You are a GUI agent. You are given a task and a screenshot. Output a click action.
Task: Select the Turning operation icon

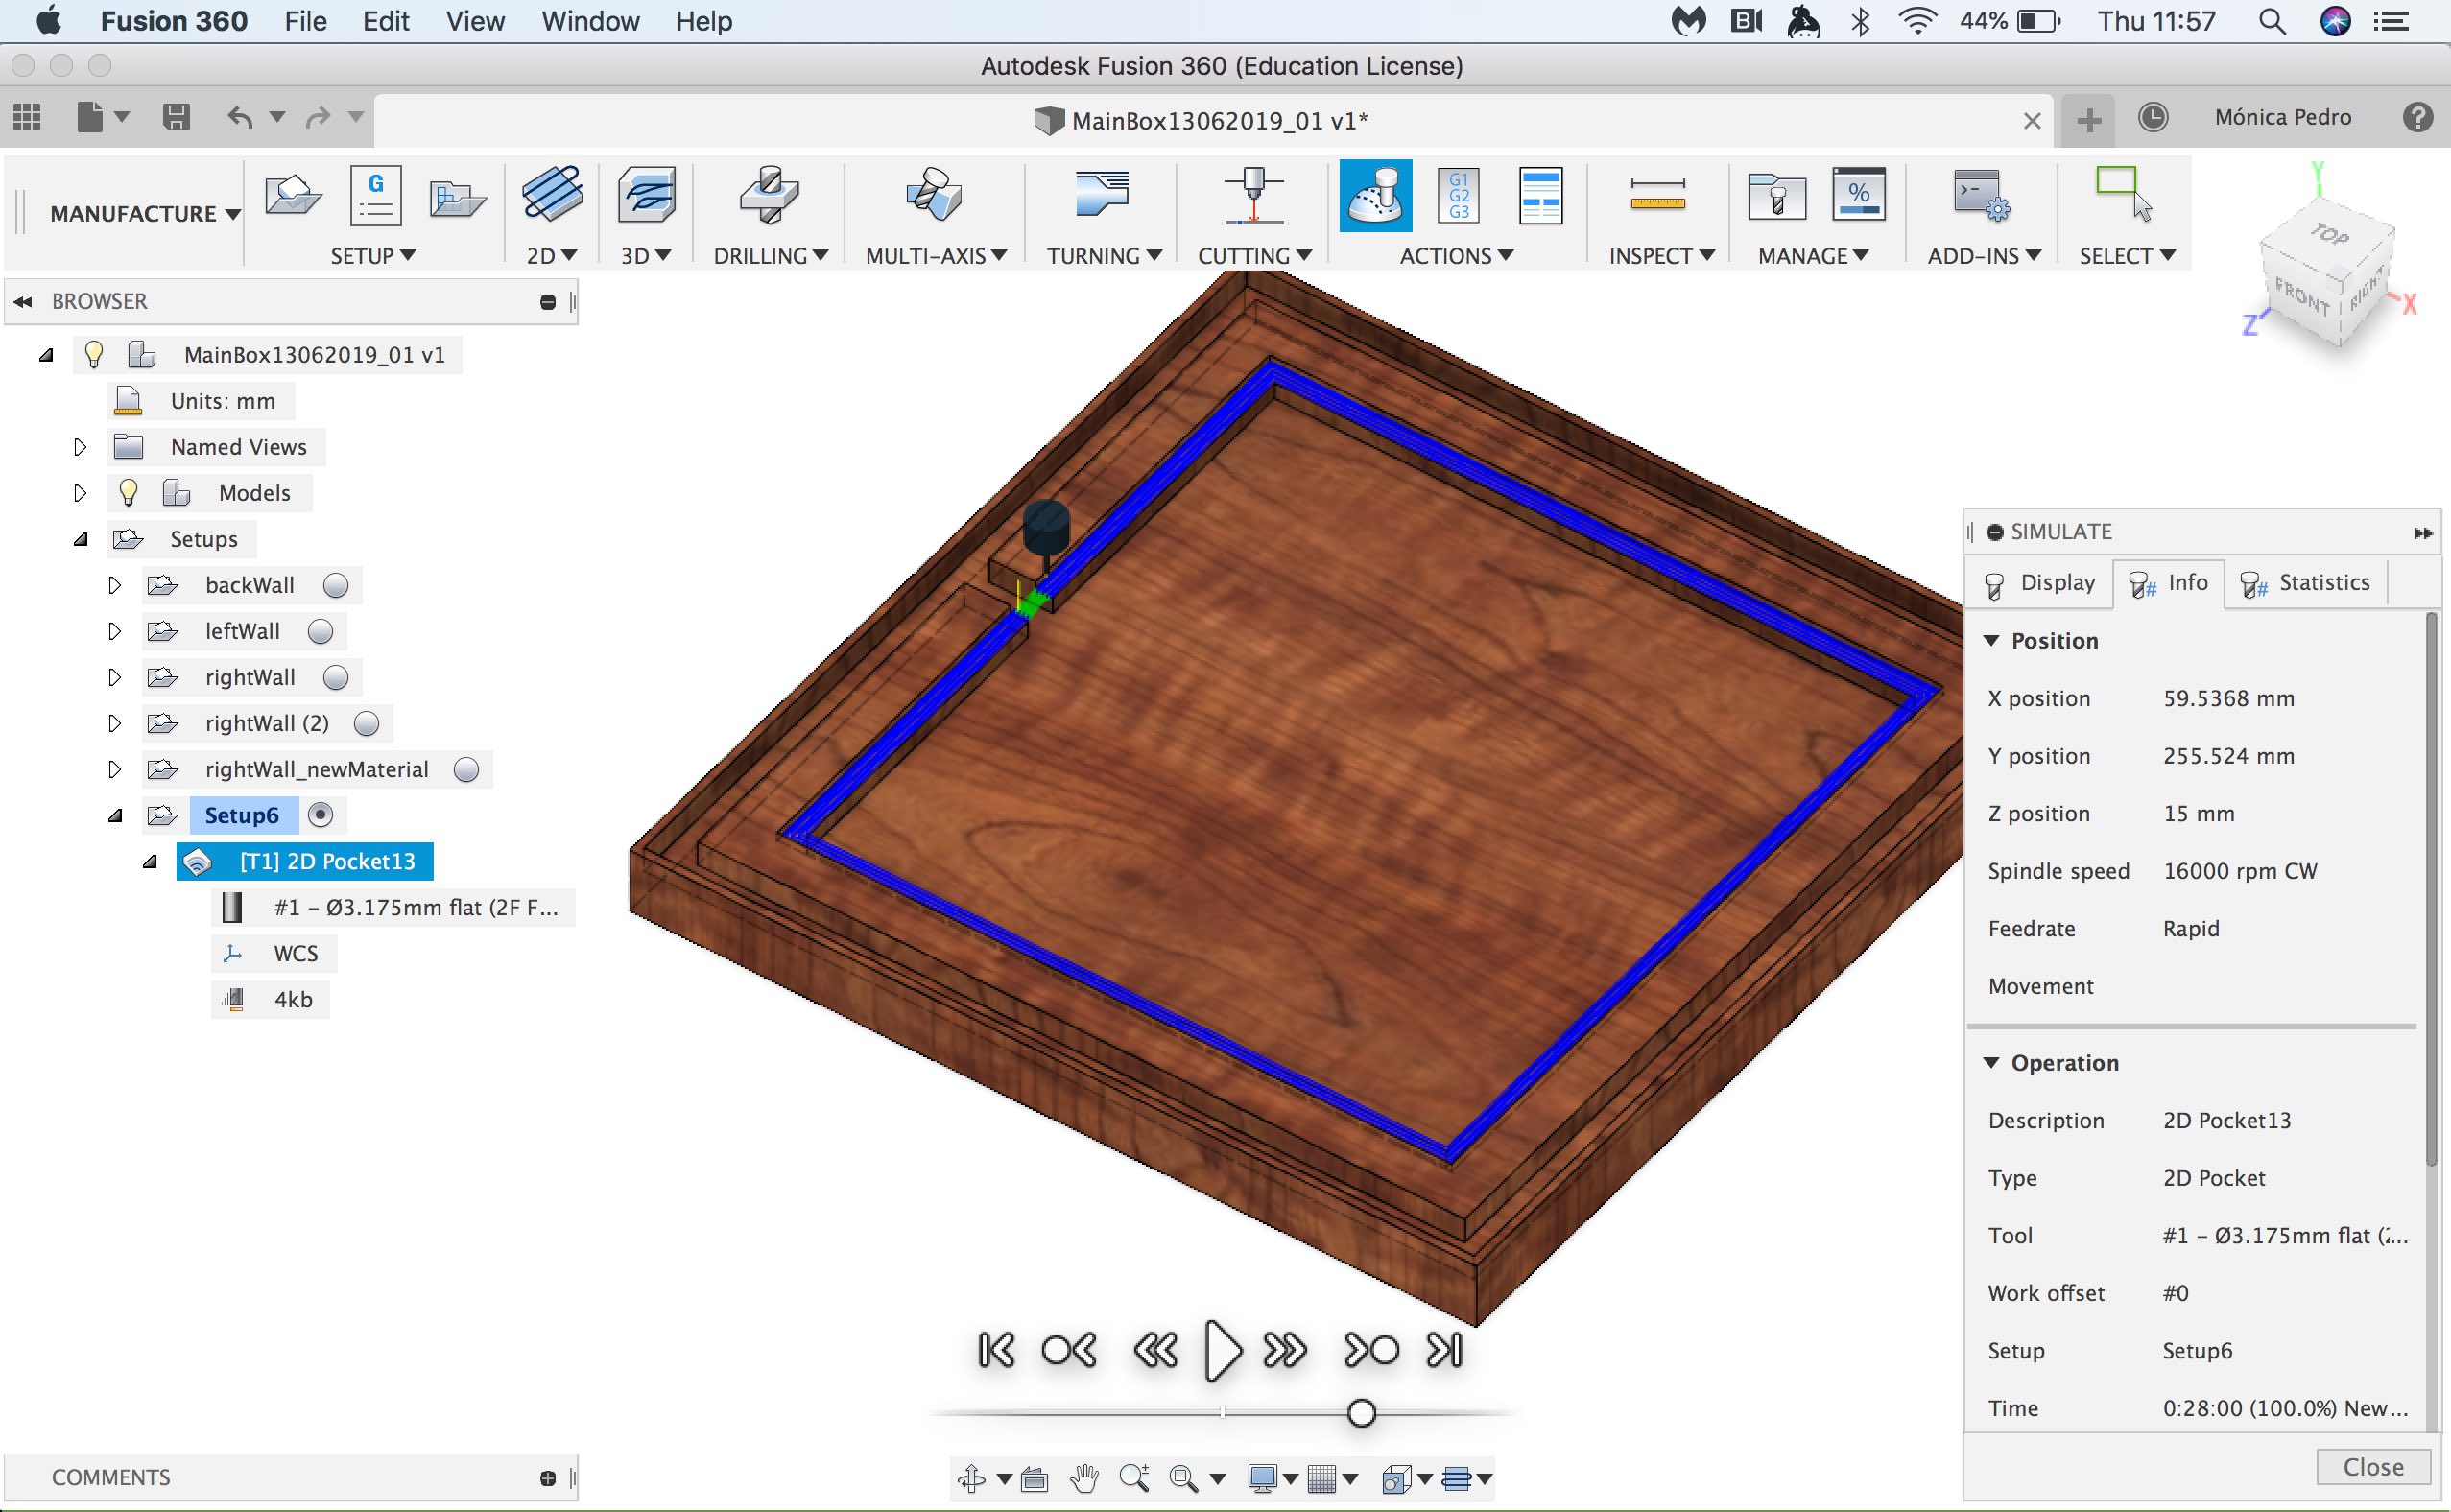(1102, 192)
